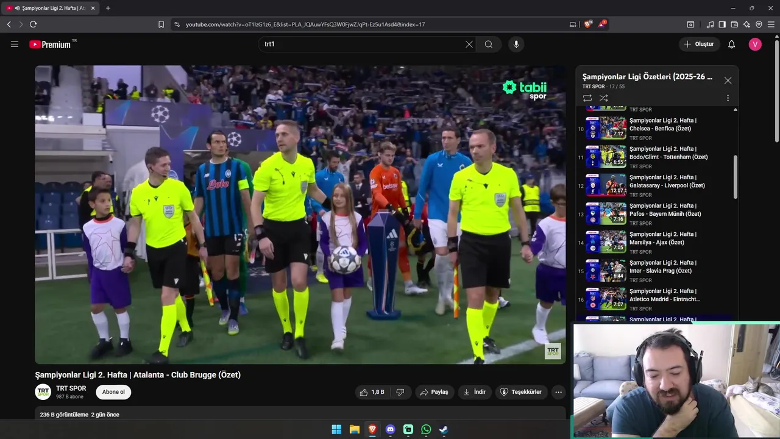Close the Şampiyonlar Ligi browser tab
This screenshot has width=780, height=439.
(93, 8)
